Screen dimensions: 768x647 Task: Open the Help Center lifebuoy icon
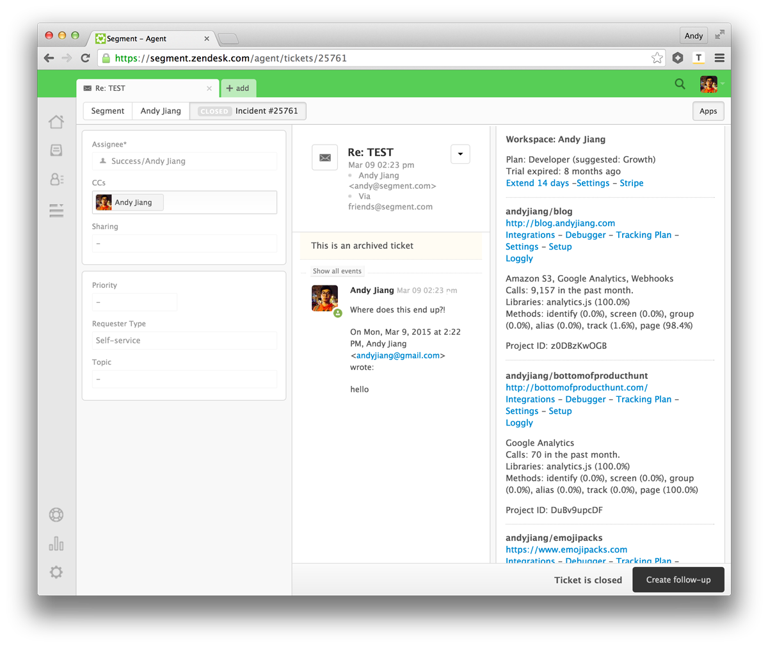tap(56, 515)
